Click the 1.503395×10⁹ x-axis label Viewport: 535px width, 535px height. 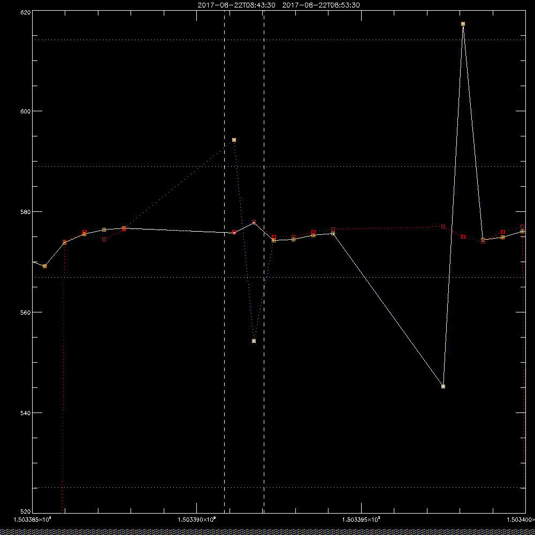(361, 519)
